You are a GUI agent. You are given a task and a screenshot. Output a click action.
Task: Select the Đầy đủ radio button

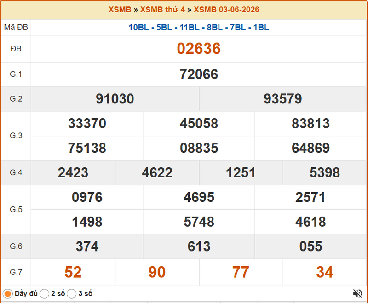click(x=7, y=294)
